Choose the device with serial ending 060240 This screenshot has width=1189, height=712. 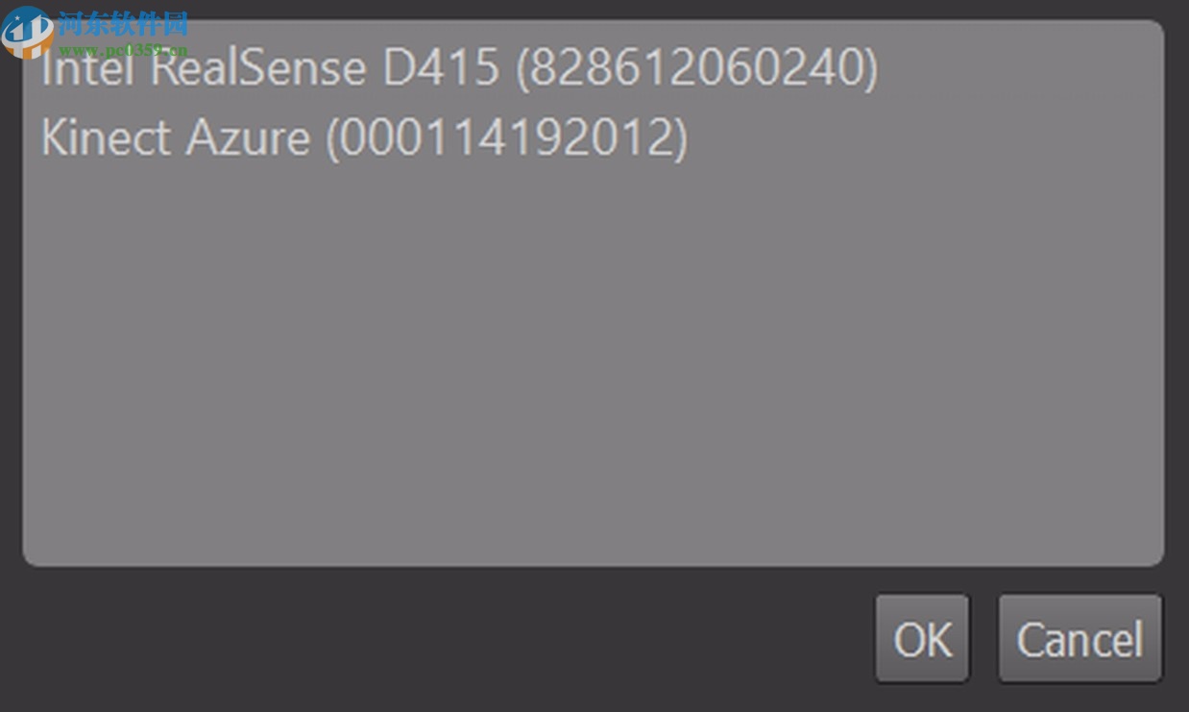click(459, 69)
